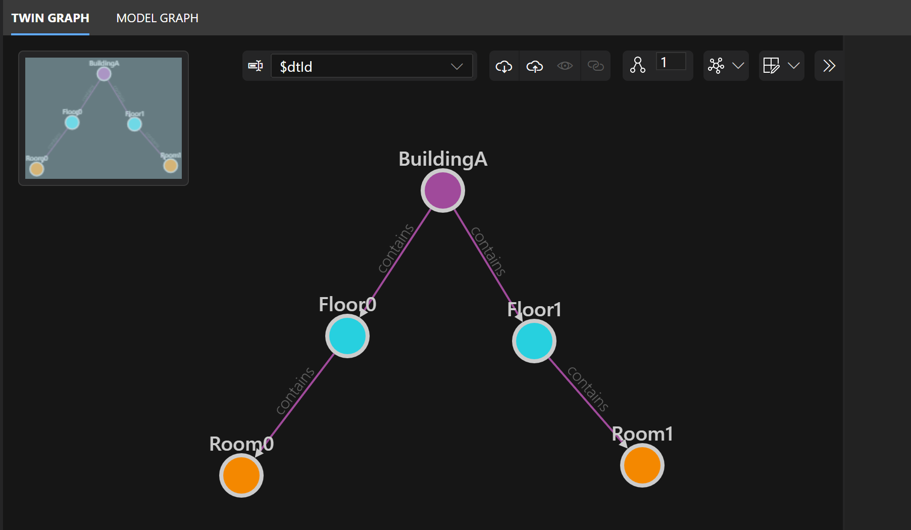
Task: Select the table edit icon in the toolbar
Action: coord(772,66)
